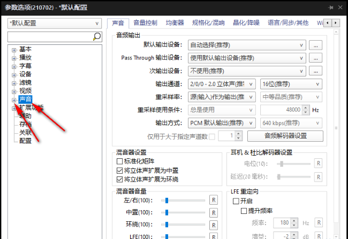Enable the 标准化矩阵 checkbox
Viewport: 348px width, 239px height.
[x=119, y=161]
